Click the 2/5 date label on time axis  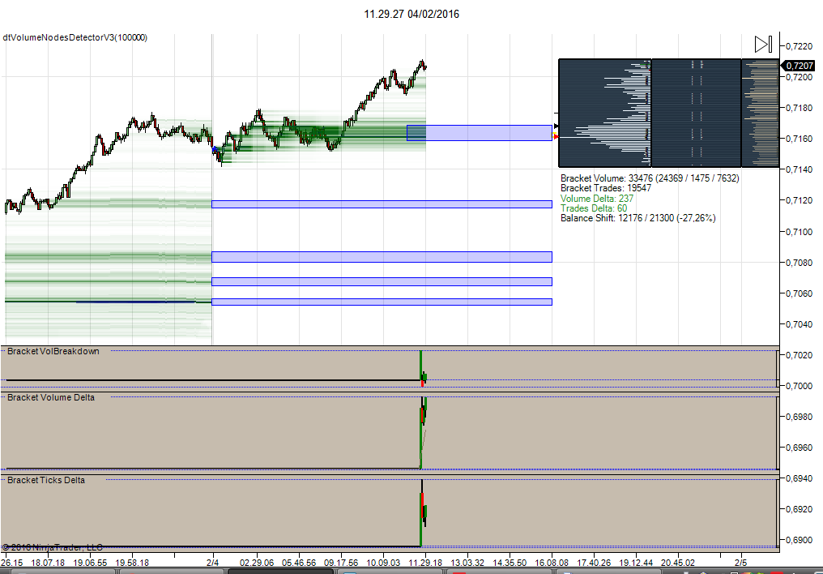tap(740, 563)
